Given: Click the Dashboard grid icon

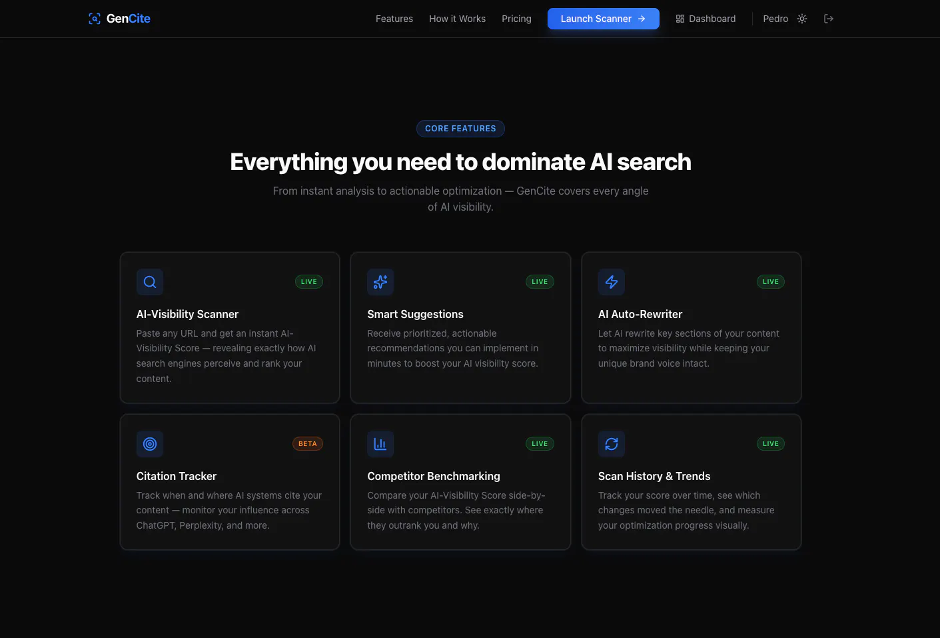Looking at the screenshot, I should pyautogui.click(x=680, y=19).
